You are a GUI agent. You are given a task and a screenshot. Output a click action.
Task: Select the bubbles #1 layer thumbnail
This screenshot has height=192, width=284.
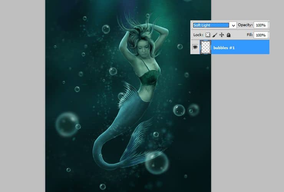pos(206,47)
